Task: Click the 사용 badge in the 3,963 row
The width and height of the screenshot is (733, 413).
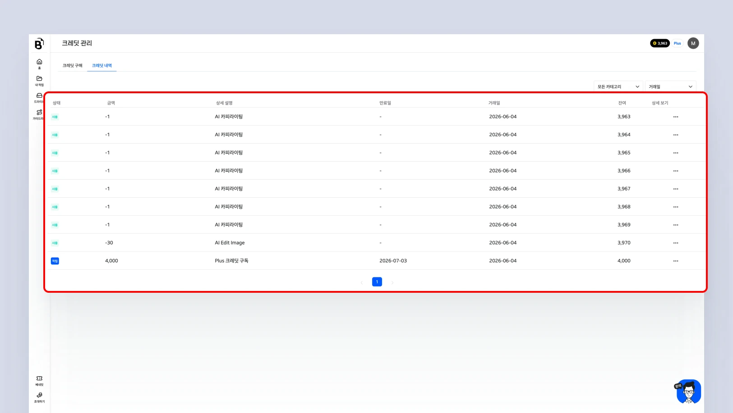Action: [x=55, y=117]
